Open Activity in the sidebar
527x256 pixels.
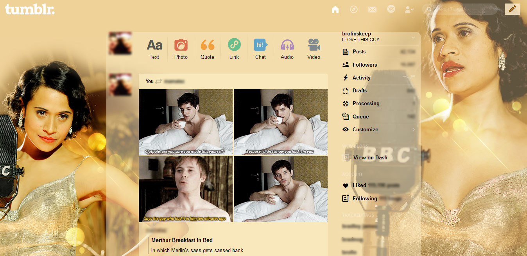tap(379, 78)
